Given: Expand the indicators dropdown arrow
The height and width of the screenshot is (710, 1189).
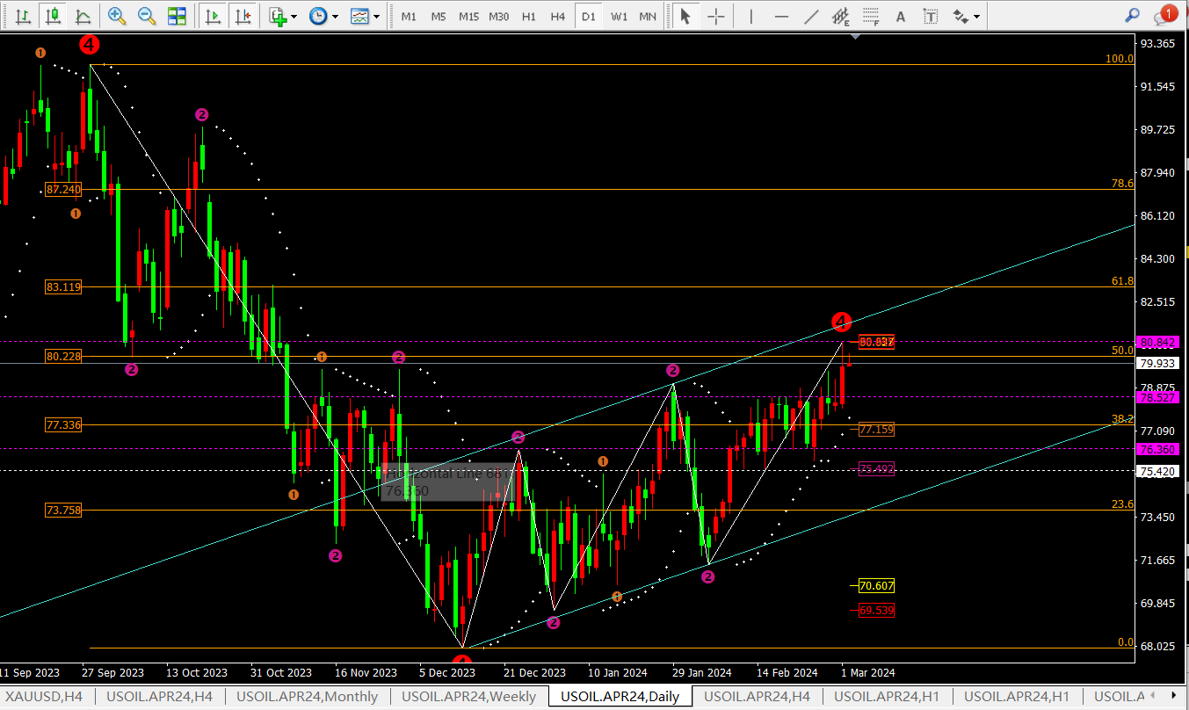Looking at the screenshot, I should click(x=294, y=16).
